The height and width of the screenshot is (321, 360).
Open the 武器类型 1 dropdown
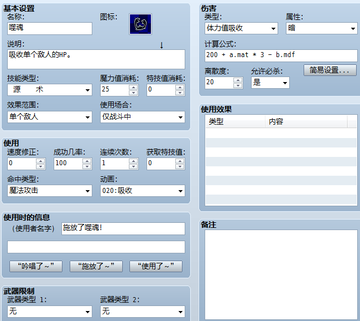click(50, 312)
